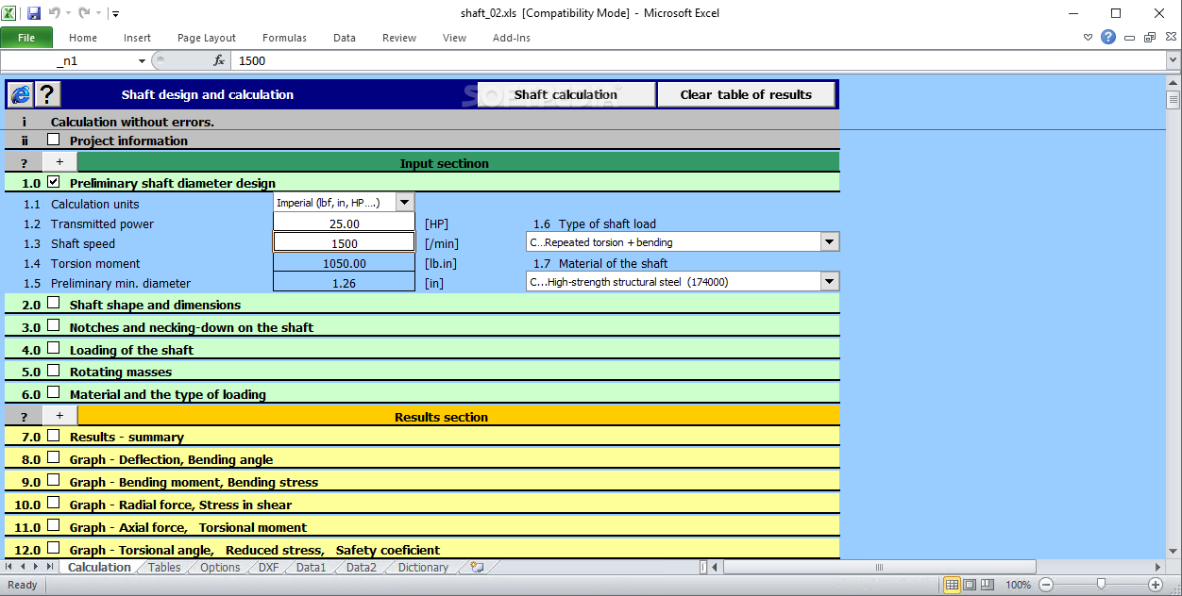The height and width of the screenshot is (596, 1182).
Task: Enable the Rotating masses checkbox
Action: click(x=54, y=372)
